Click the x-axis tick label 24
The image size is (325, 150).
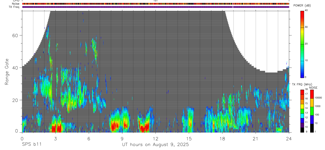pyautogui.click(x=289, y=138)
